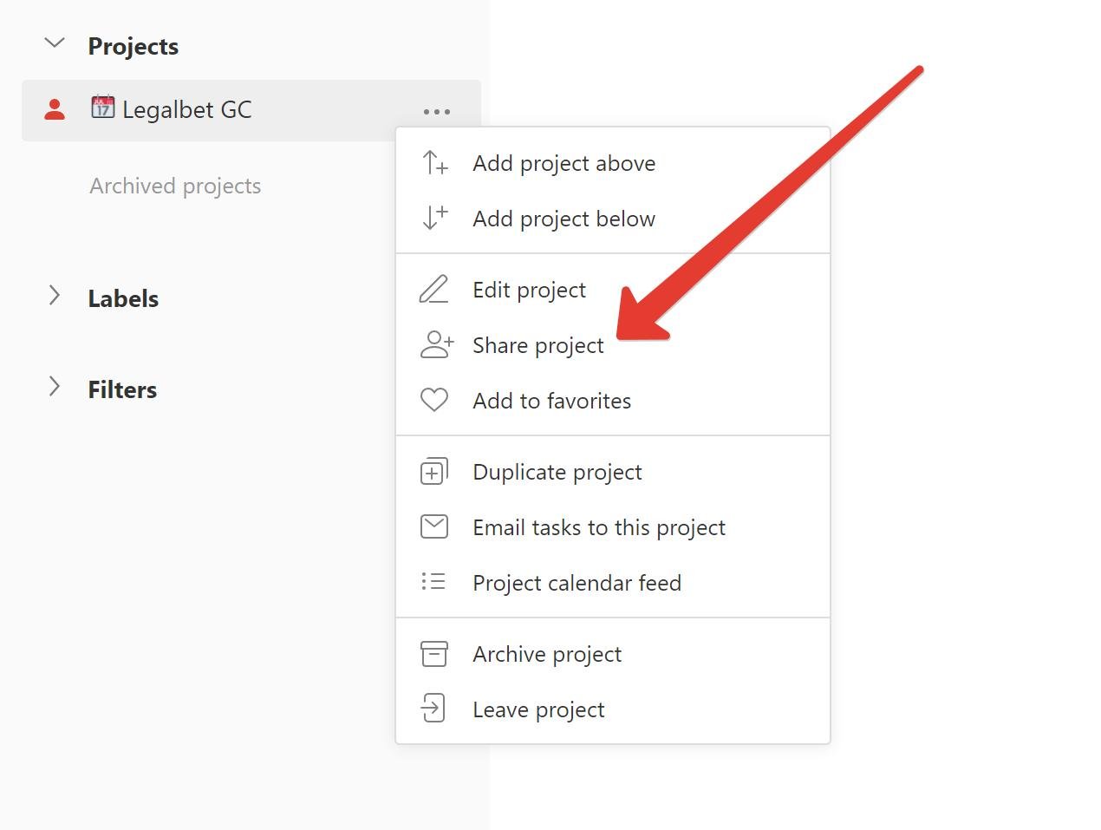Click the Archive project box icon
1101x830 pixels.
(434, 654)
